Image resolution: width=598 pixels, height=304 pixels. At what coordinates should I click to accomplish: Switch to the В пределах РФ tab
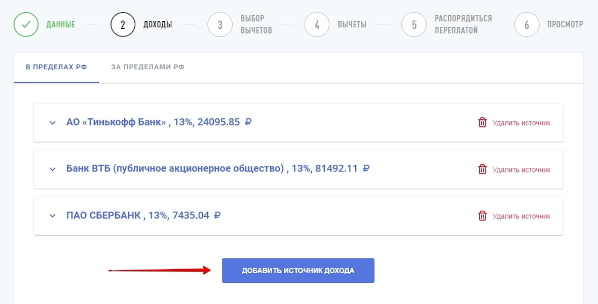[x=56, y=67]
